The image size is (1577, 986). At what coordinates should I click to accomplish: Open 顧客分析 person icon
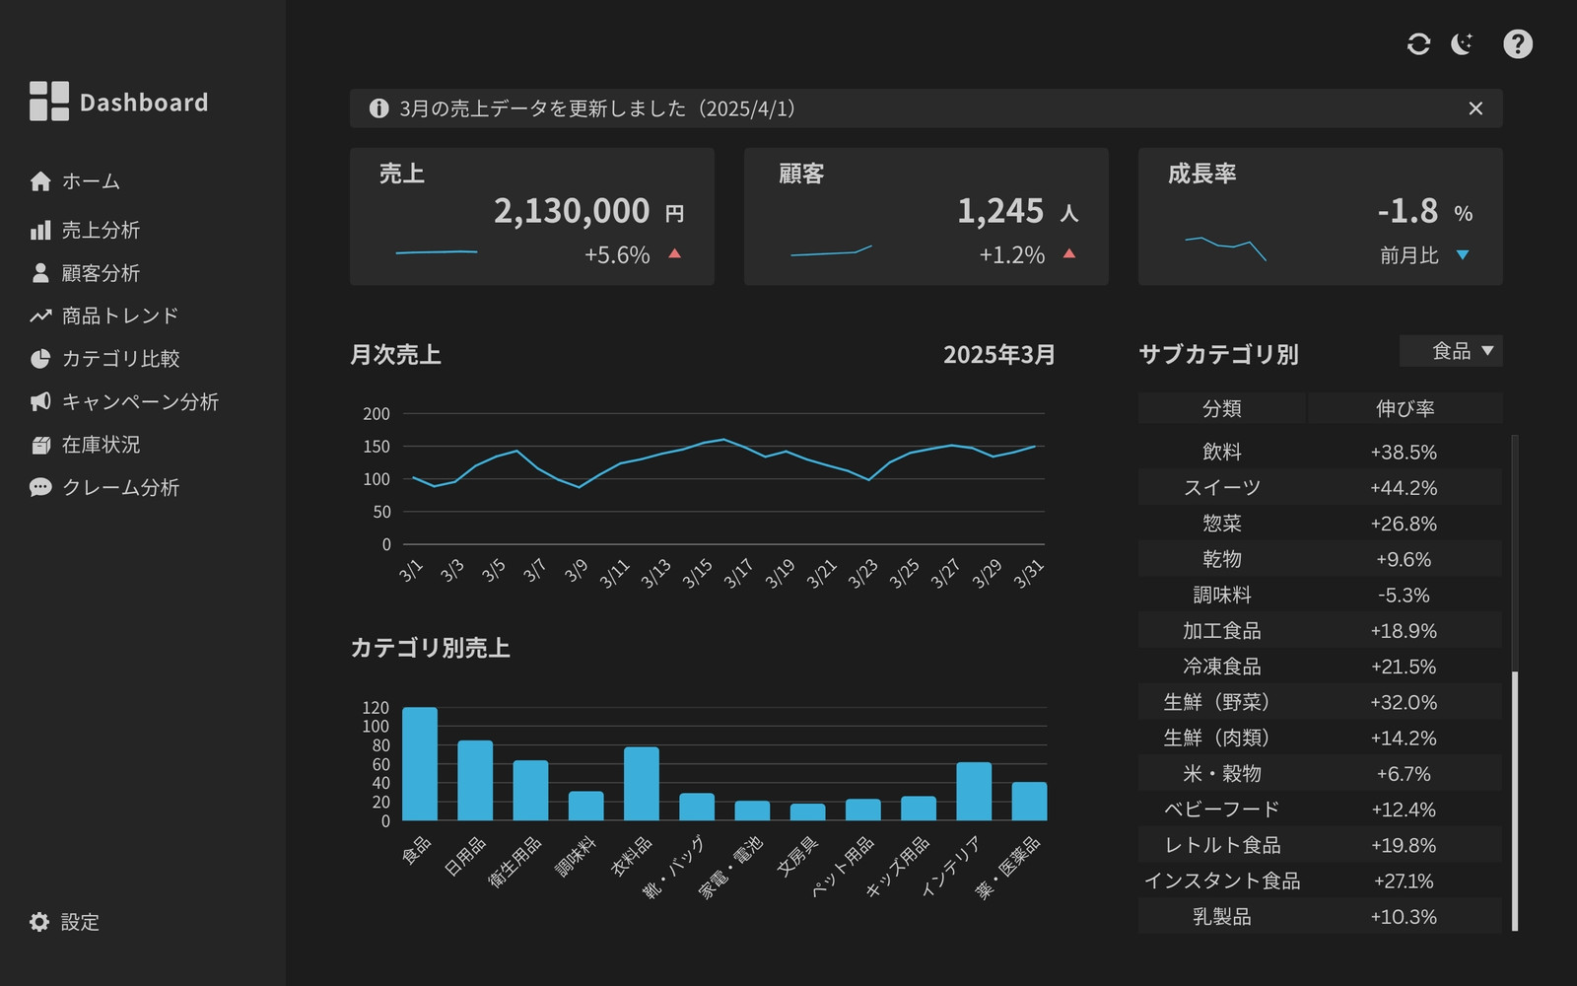tap(40, 273)
